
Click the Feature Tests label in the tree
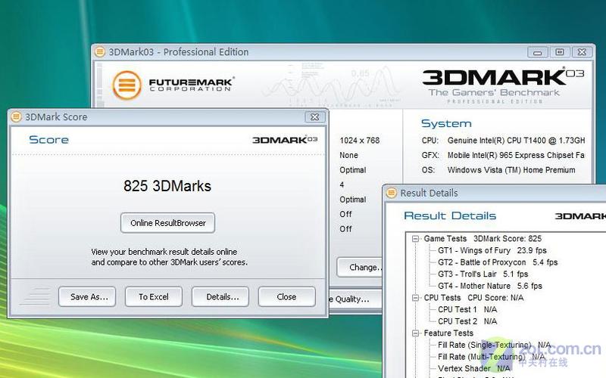pyautogui.click(x=448, y=333)
